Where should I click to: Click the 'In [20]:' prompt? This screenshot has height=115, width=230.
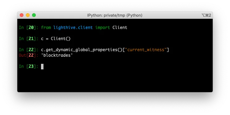click(x=29, y=27)
